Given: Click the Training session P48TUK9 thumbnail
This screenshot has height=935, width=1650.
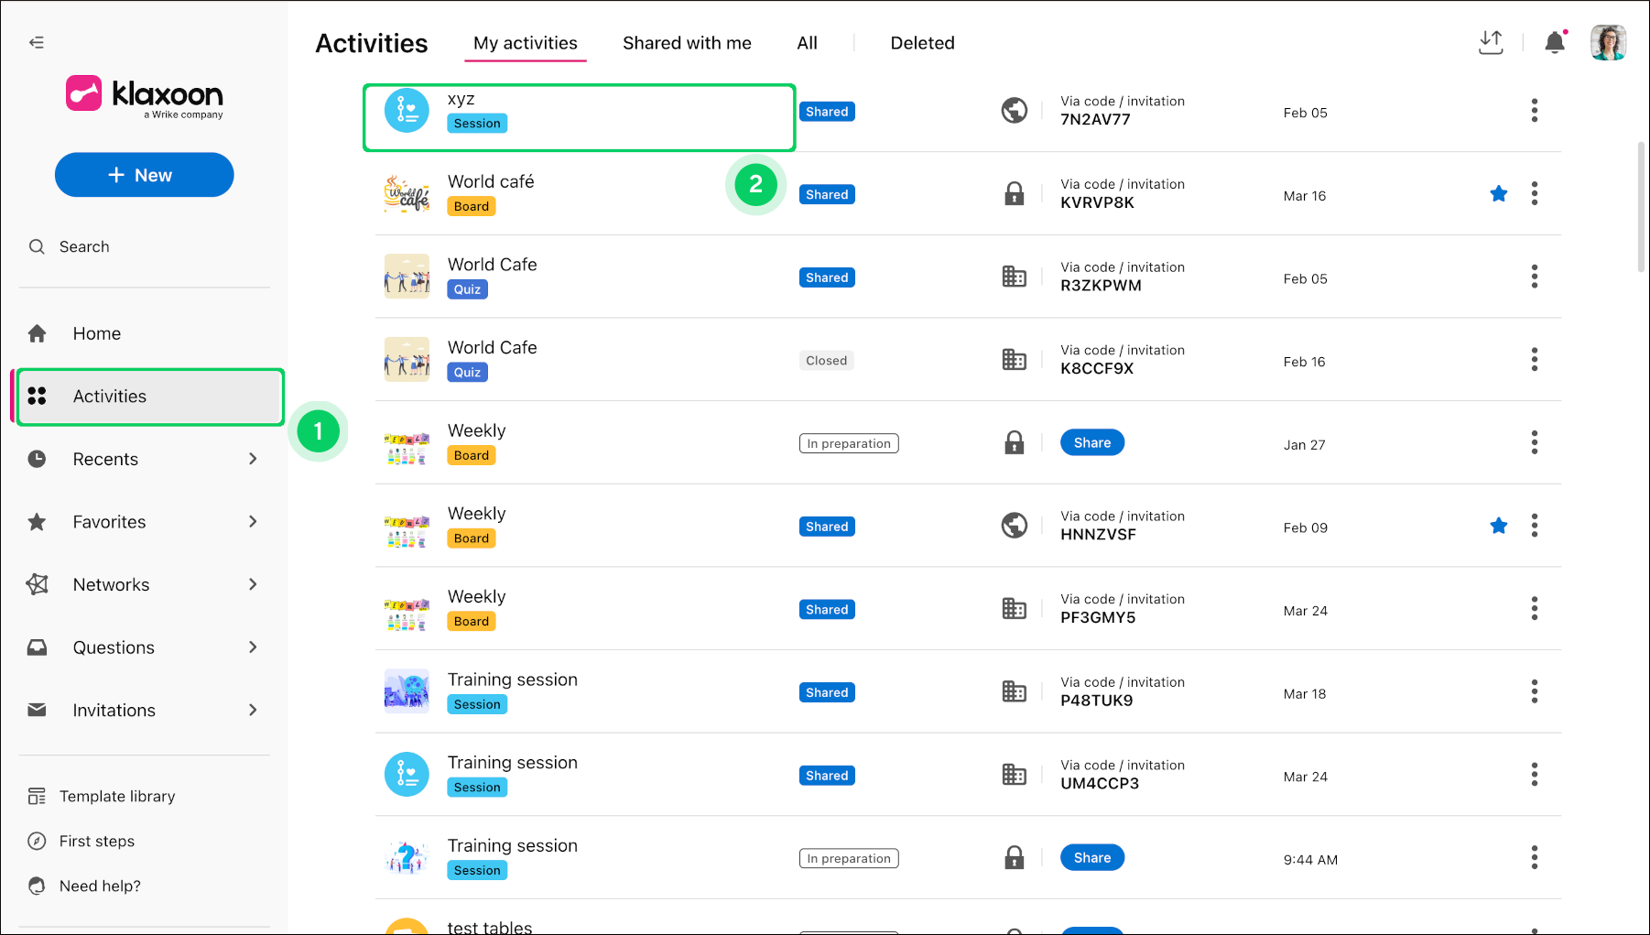Looking at the screenshot, I should point(407,691).
